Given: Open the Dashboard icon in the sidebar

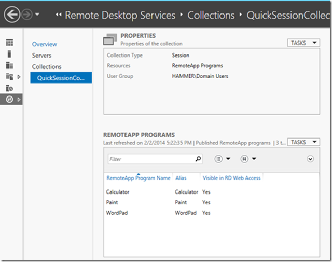Looking at the screenshot, I should (9, 43).
